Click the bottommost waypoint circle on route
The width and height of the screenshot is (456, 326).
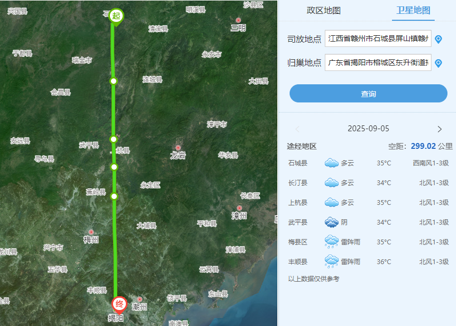[x=114, y=196]
